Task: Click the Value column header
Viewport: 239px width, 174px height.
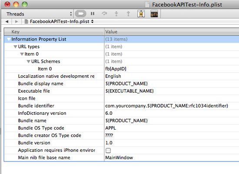Action: 172,32
